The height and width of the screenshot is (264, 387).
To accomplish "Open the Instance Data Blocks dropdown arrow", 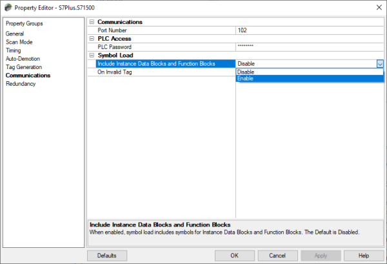I will (379, 64).
